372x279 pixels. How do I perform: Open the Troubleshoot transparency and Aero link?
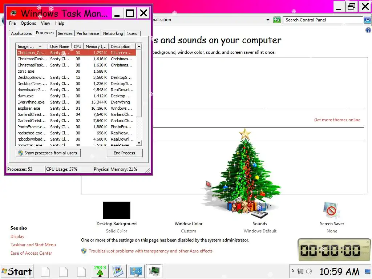point(150,251)
